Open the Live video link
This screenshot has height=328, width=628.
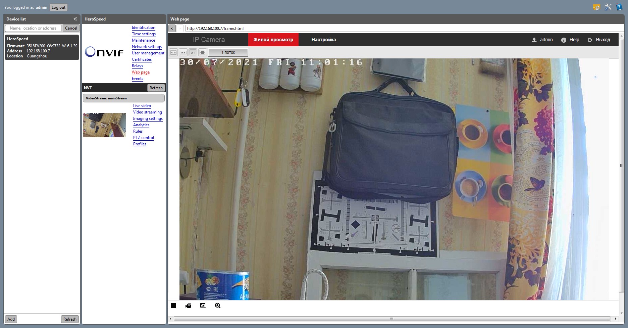click(142, 106)
